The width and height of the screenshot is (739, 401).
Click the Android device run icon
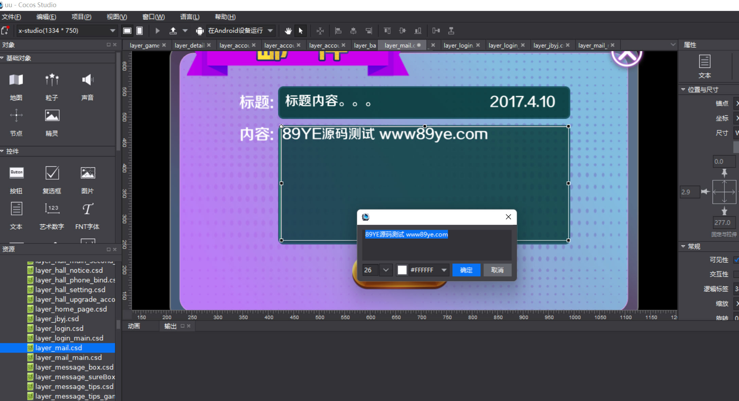pos(199,31)
